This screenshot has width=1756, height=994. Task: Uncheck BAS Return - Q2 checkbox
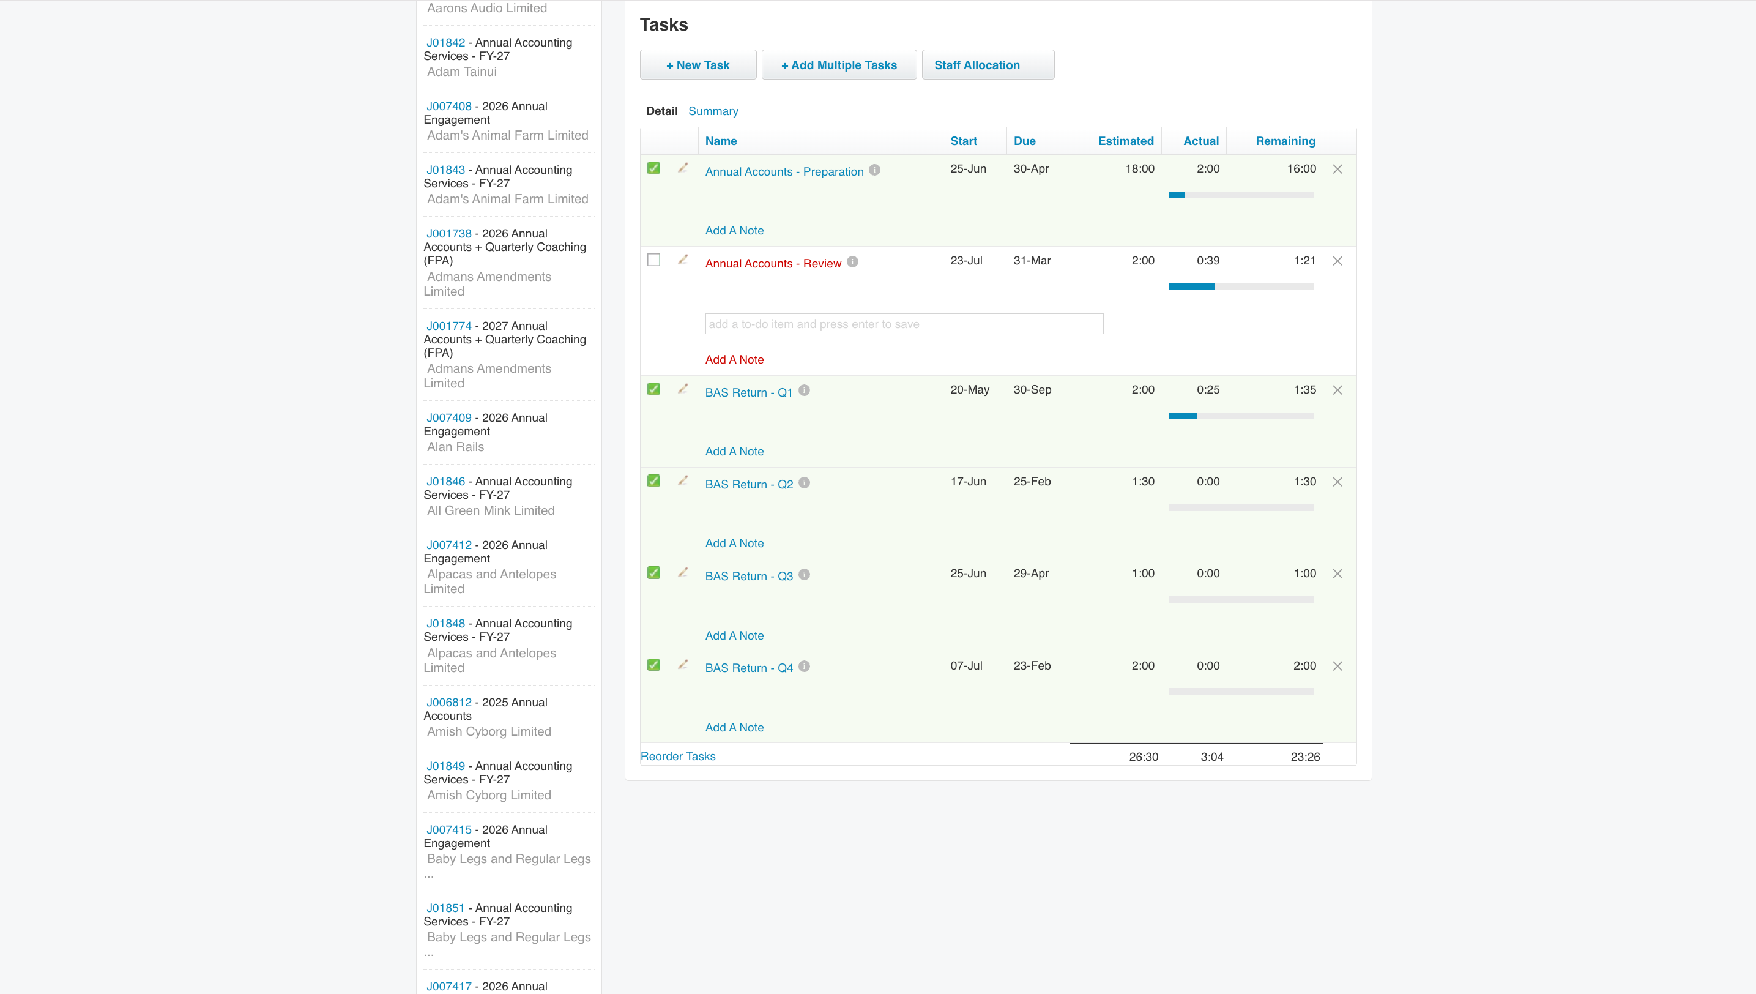tap(654, 480)
